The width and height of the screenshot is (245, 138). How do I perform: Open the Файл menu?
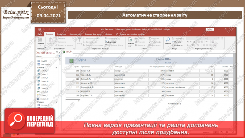coord(40,34)
